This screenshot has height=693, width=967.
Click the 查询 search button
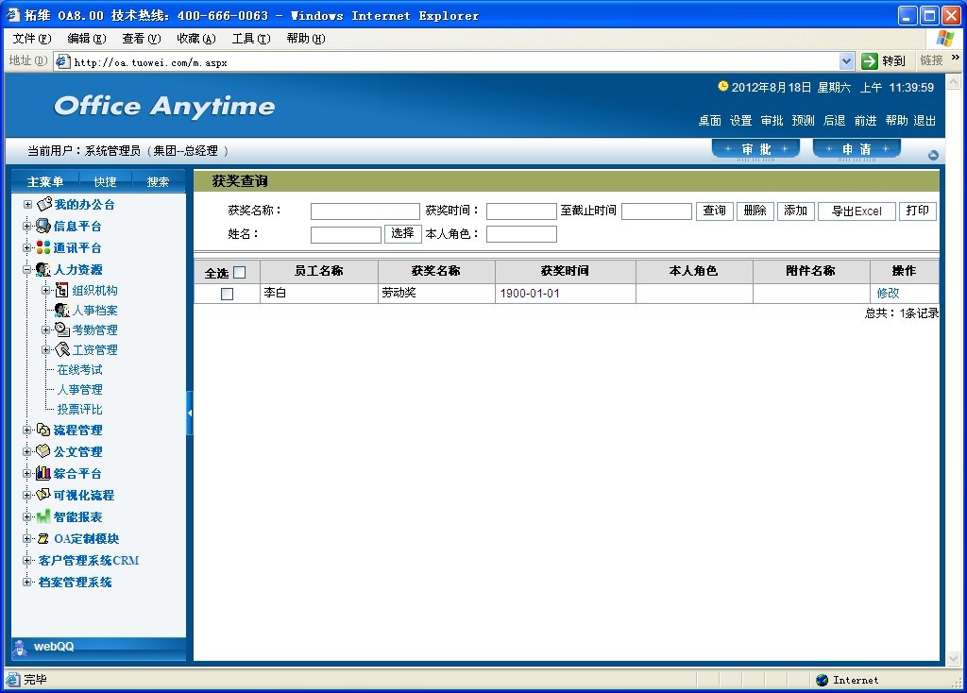[714, 211]
